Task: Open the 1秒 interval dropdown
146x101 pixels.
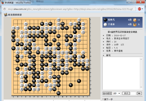Action: pyautogui.click(x=117, y=93)
